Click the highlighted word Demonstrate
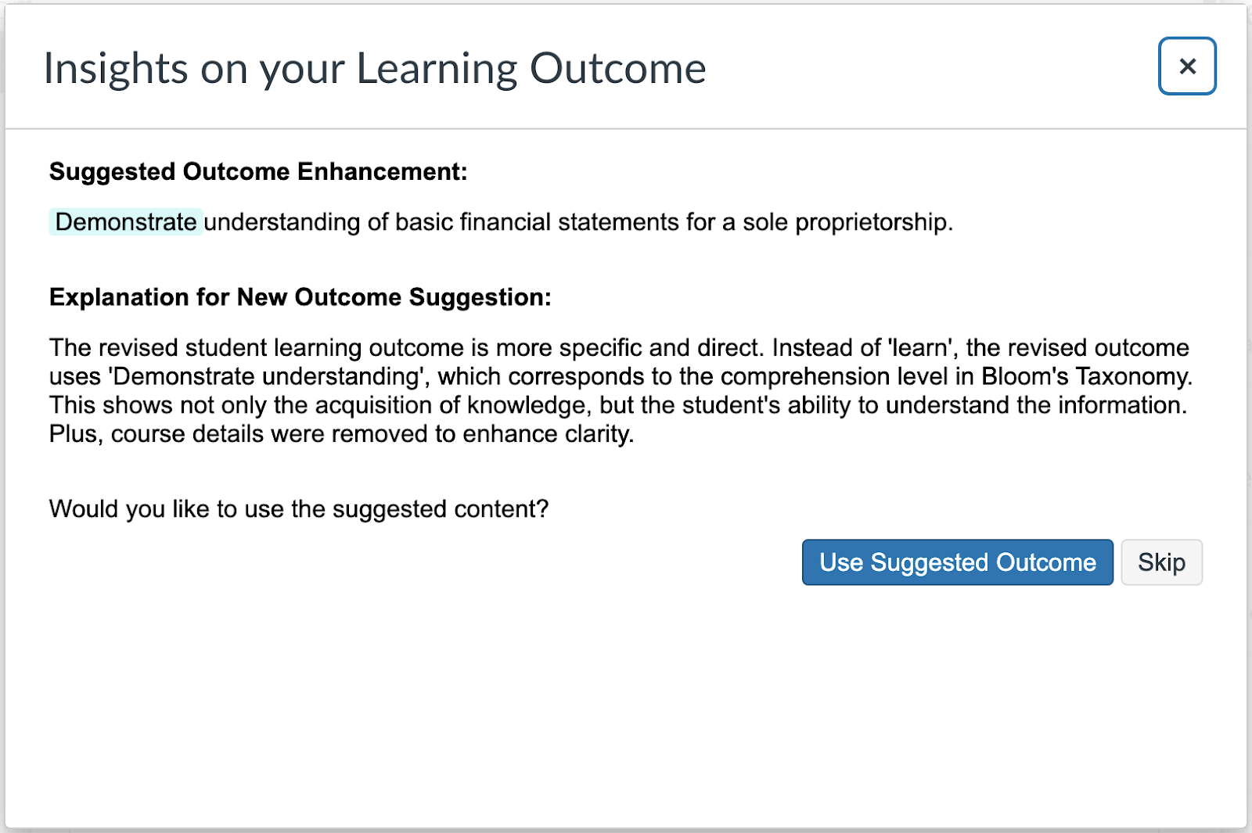The height and width of the screenshot is (833, 1252). [x=126, y=222]
